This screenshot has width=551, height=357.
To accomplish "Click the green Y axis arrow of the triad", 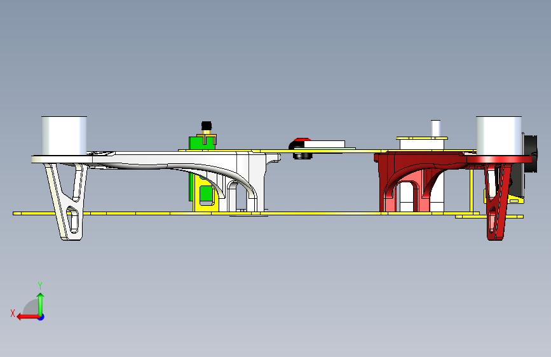I will click(x=41, y=304).
